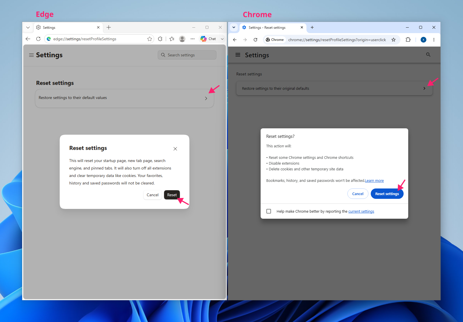Image resolution: width=463 pixels, height=322 pixels.
Task: Check Help make Chrome better checkbox
Action: [x=269, y=211]
